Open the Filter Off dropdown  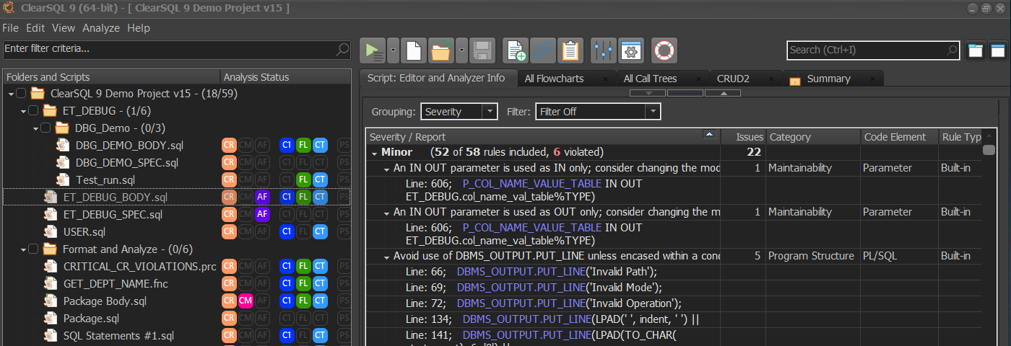(652, 112)
